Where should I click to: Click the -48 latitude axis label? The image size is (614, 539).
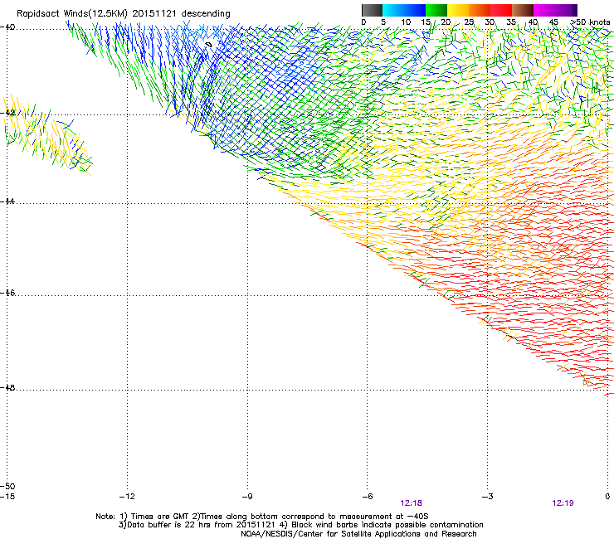pyautogui.click(x=7, y=387)
